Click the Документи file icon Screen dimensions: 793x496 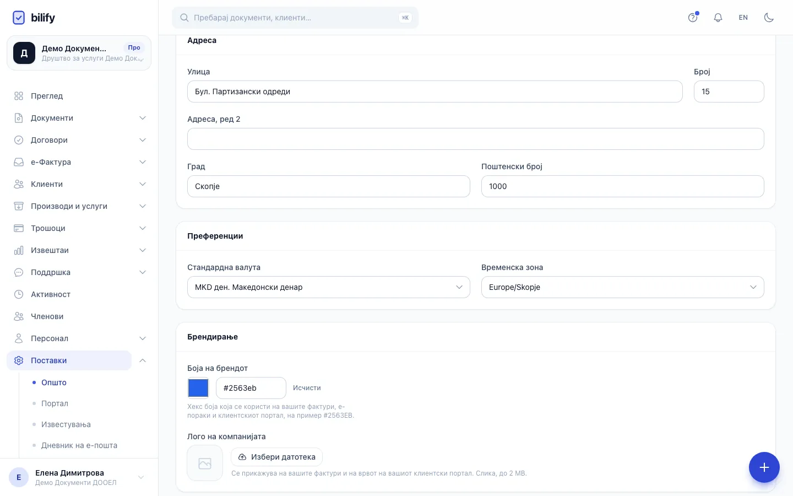[x=19, y=118]
